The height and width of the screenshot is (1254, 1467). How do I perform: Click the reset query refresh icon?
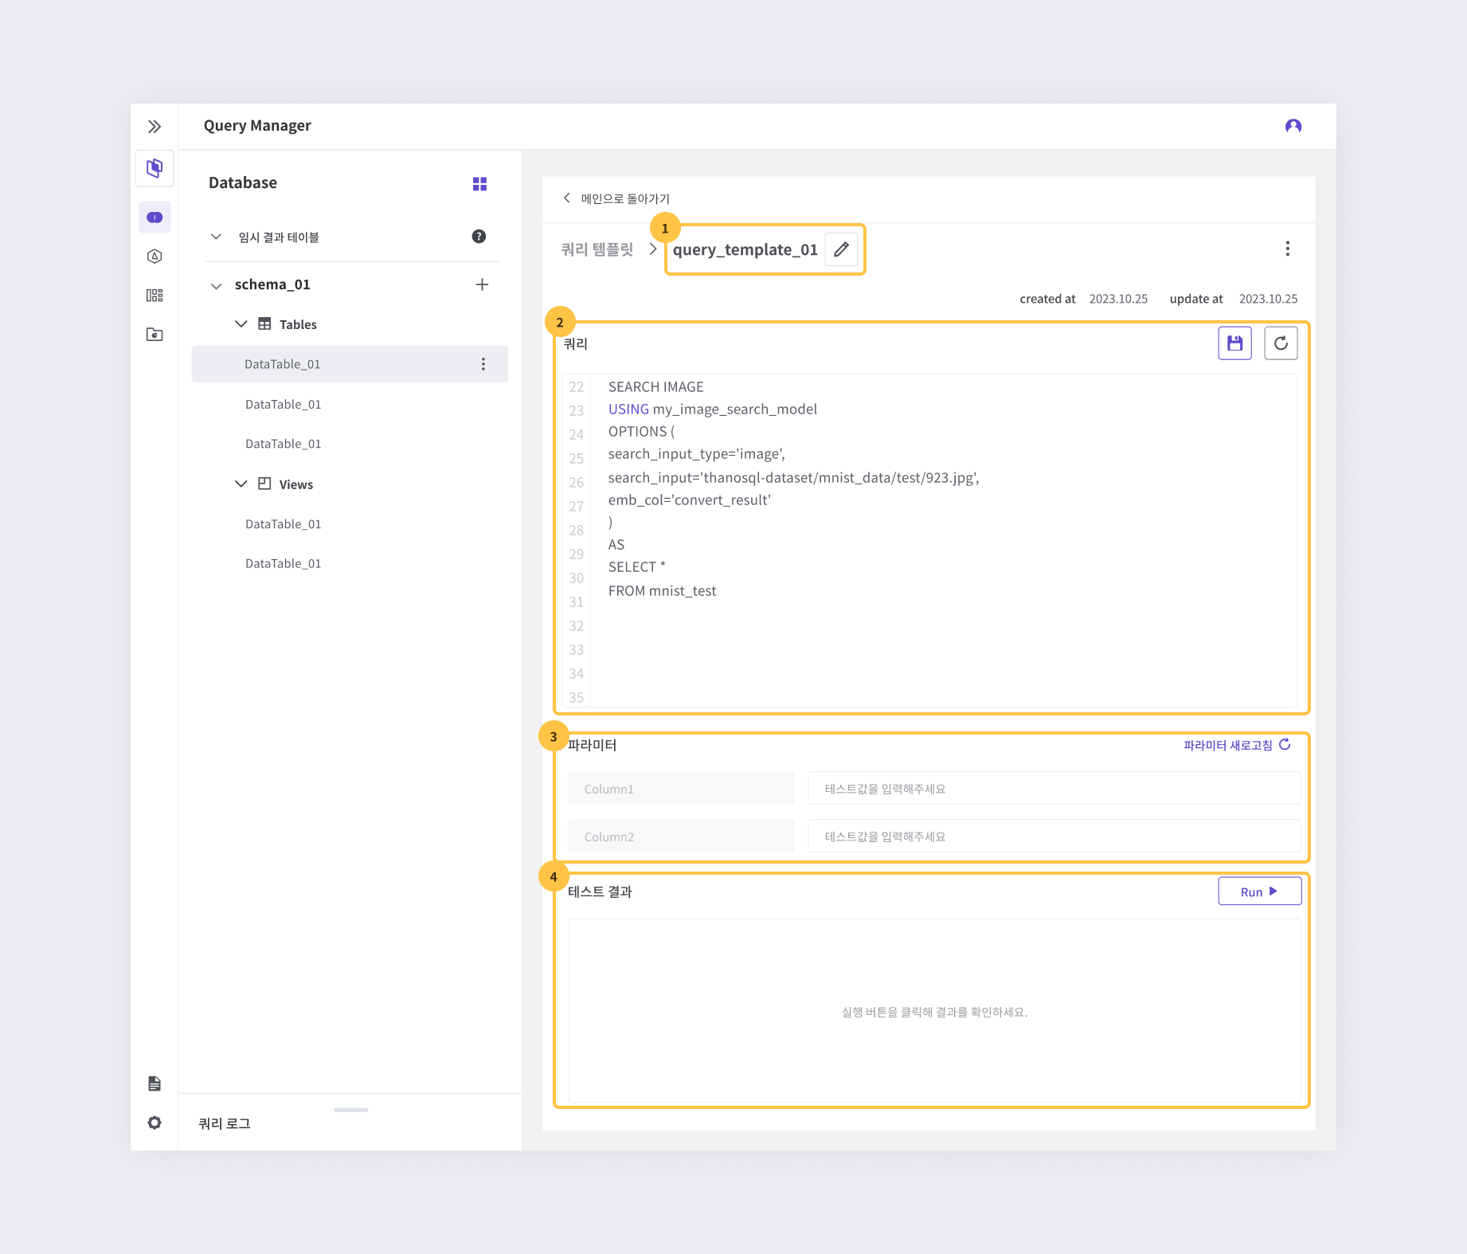tap(1281, 343)
